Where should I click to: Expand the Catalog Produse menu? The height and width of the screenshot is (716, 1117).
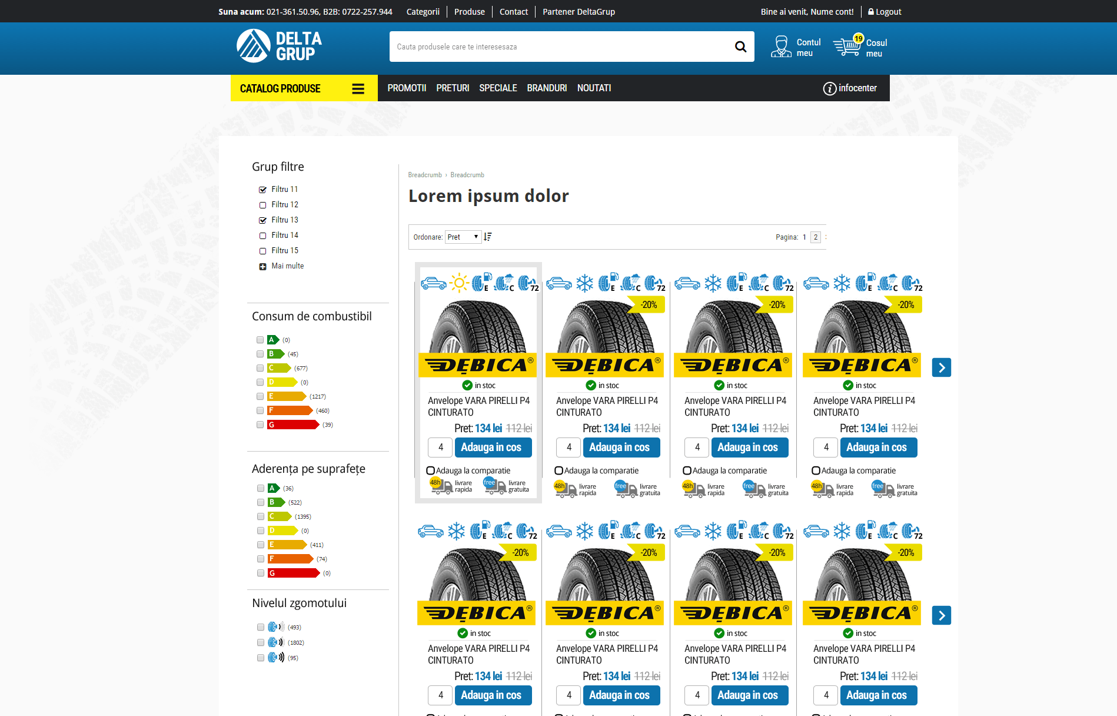click(304, 88)
